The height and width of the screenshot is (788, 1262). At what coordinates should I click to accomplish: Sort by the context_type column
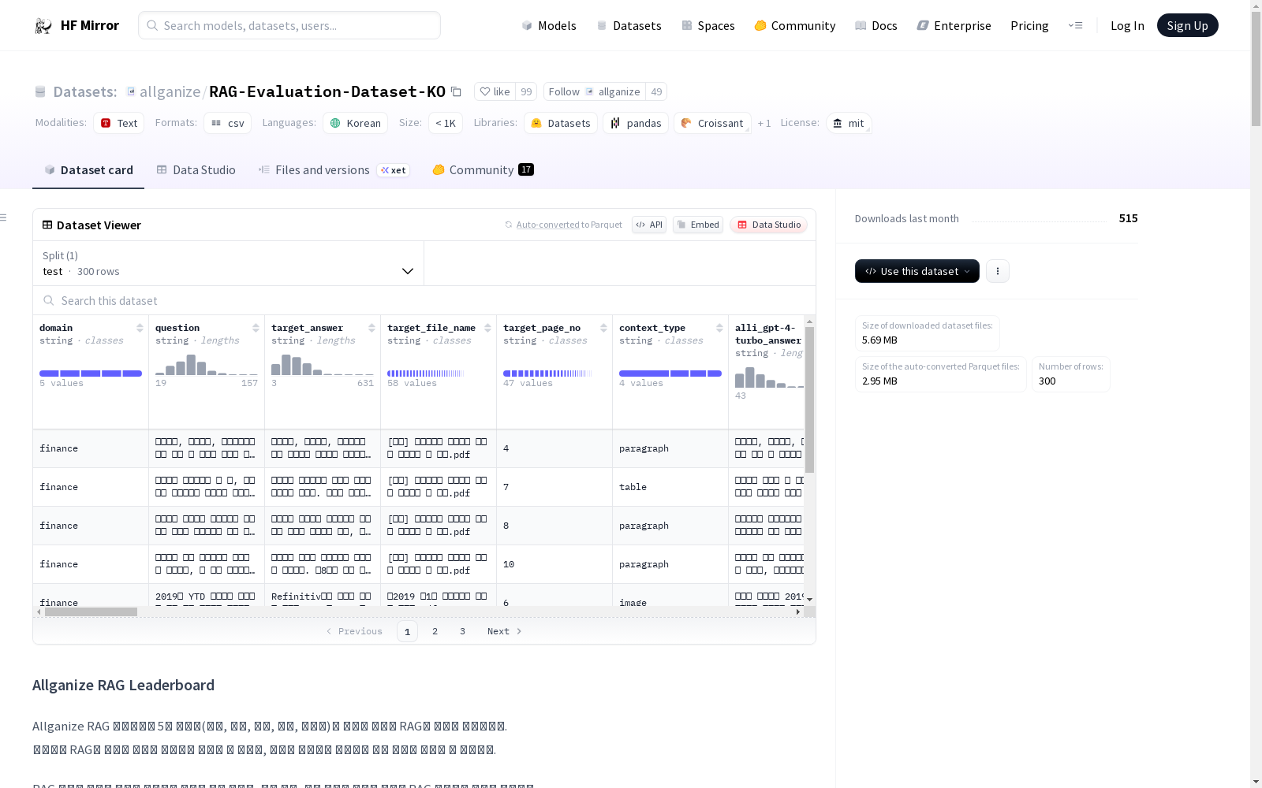719,328
